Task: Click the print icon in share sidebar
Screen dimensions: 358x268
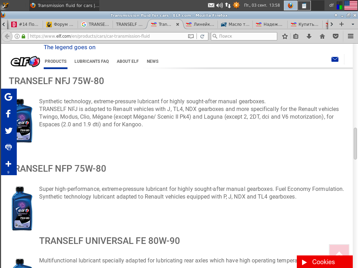Action: point(8,147)
